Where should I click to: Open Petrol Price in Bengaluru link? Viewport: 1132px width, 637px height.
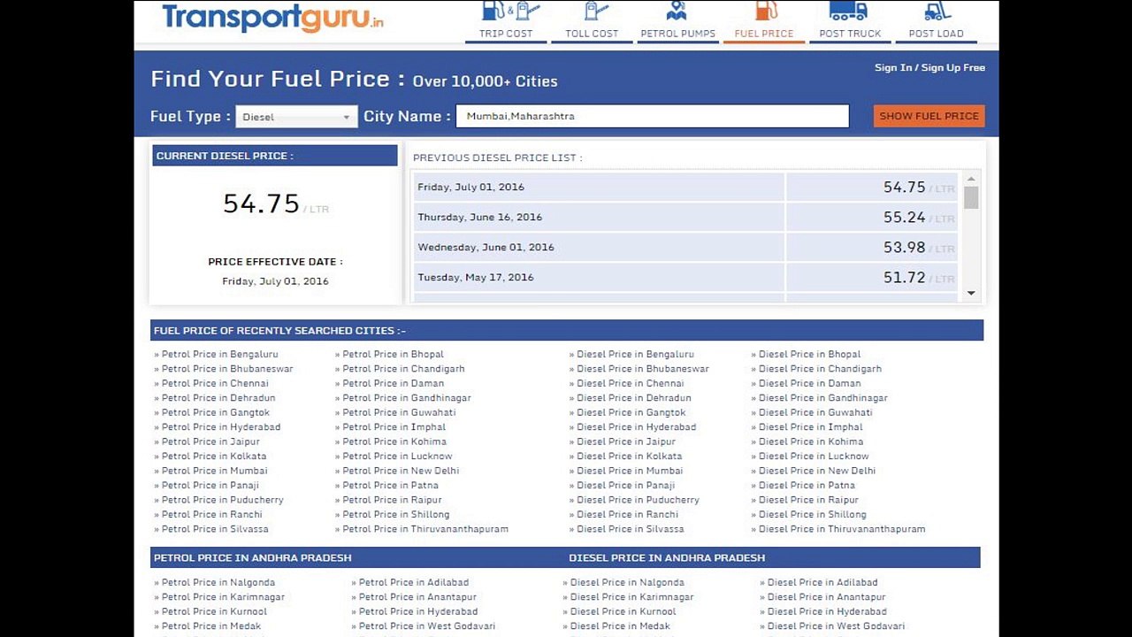tap(219, 354)
